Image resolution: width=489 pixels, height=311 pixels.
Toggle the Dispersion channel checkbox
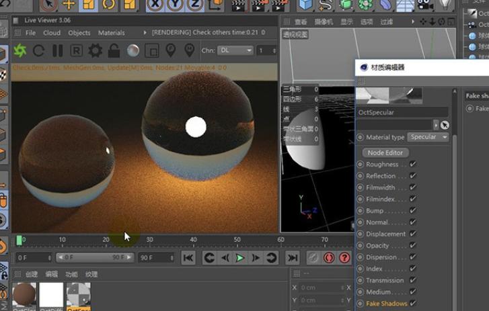(x=412, y=257)
